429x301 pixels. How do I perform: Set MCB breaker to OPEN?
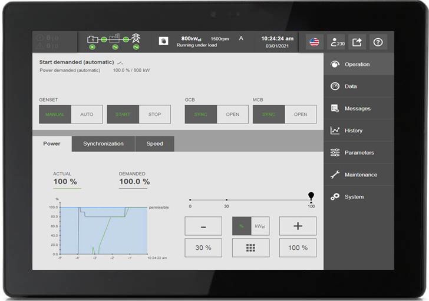click(x=301, y=114)
